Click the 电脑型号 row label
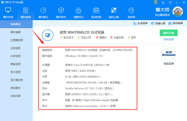Screen dimensions: 187x121 tap(47, 50)
